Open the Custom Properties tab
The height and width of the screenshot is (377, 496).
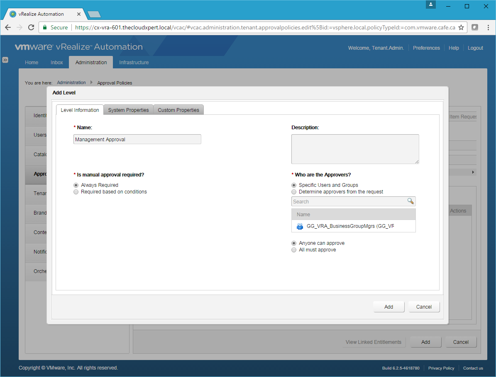[x=178, y=110]
